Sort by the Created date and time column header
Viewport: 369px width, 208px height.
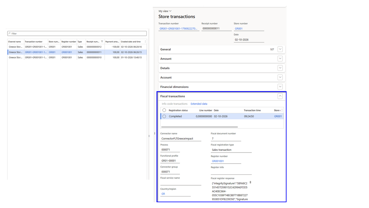click(x=131, y=42)
